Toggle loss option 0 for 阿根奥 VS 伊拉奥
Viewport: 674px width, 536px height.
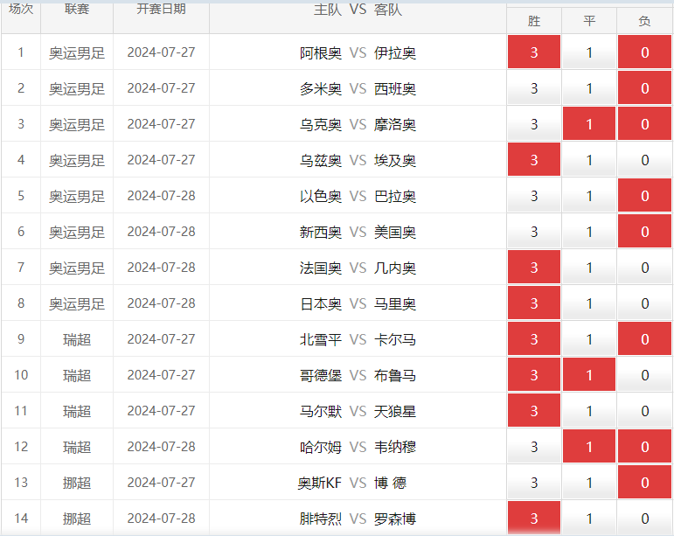click(644, 52)
